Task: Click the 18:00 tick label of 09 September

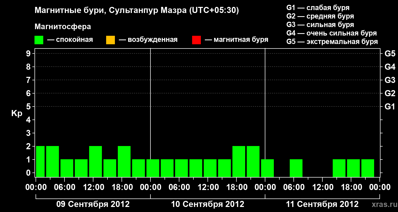Action: pos(122,187)
